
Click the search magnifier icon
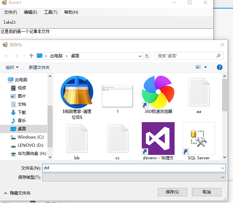[x=218, y=56]
